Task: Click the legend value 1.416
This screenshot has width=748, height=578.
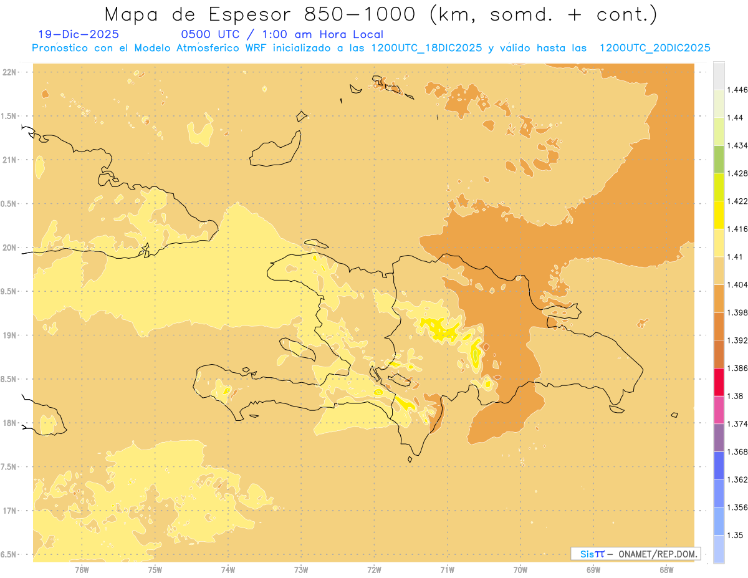Action: [737, 229]
